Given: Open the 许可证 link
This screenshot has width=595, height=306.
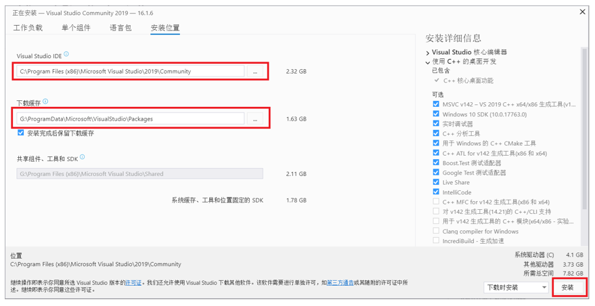Looking at the screenshot, I should tap(133, 283).
